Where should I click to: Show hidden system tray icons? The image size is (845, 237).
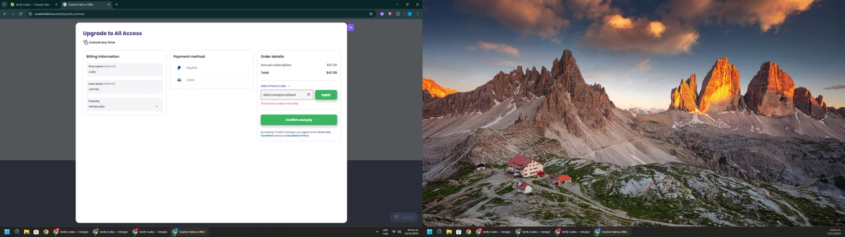coord(377,231)
